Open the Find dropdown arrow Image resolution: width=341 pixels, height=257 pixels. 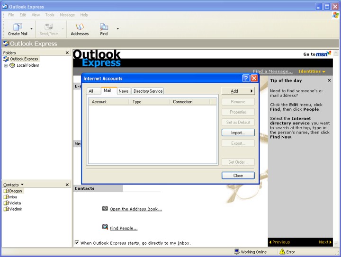[x=117, y=29]
